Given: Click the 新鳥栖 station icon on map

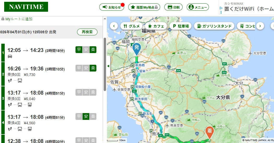Looking at the screenshot, I should click(133, 65).
